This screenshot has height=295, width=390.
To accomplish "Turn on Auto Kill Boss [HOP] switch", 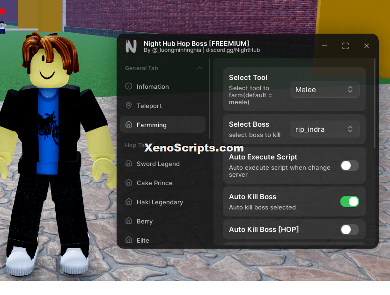I will 349,230.
